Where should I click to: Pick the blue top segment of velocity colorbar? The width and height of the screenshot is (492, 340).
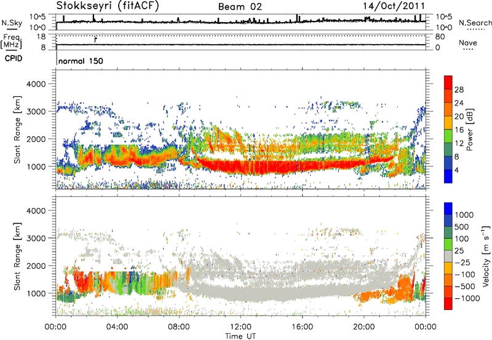click(448, 209)
